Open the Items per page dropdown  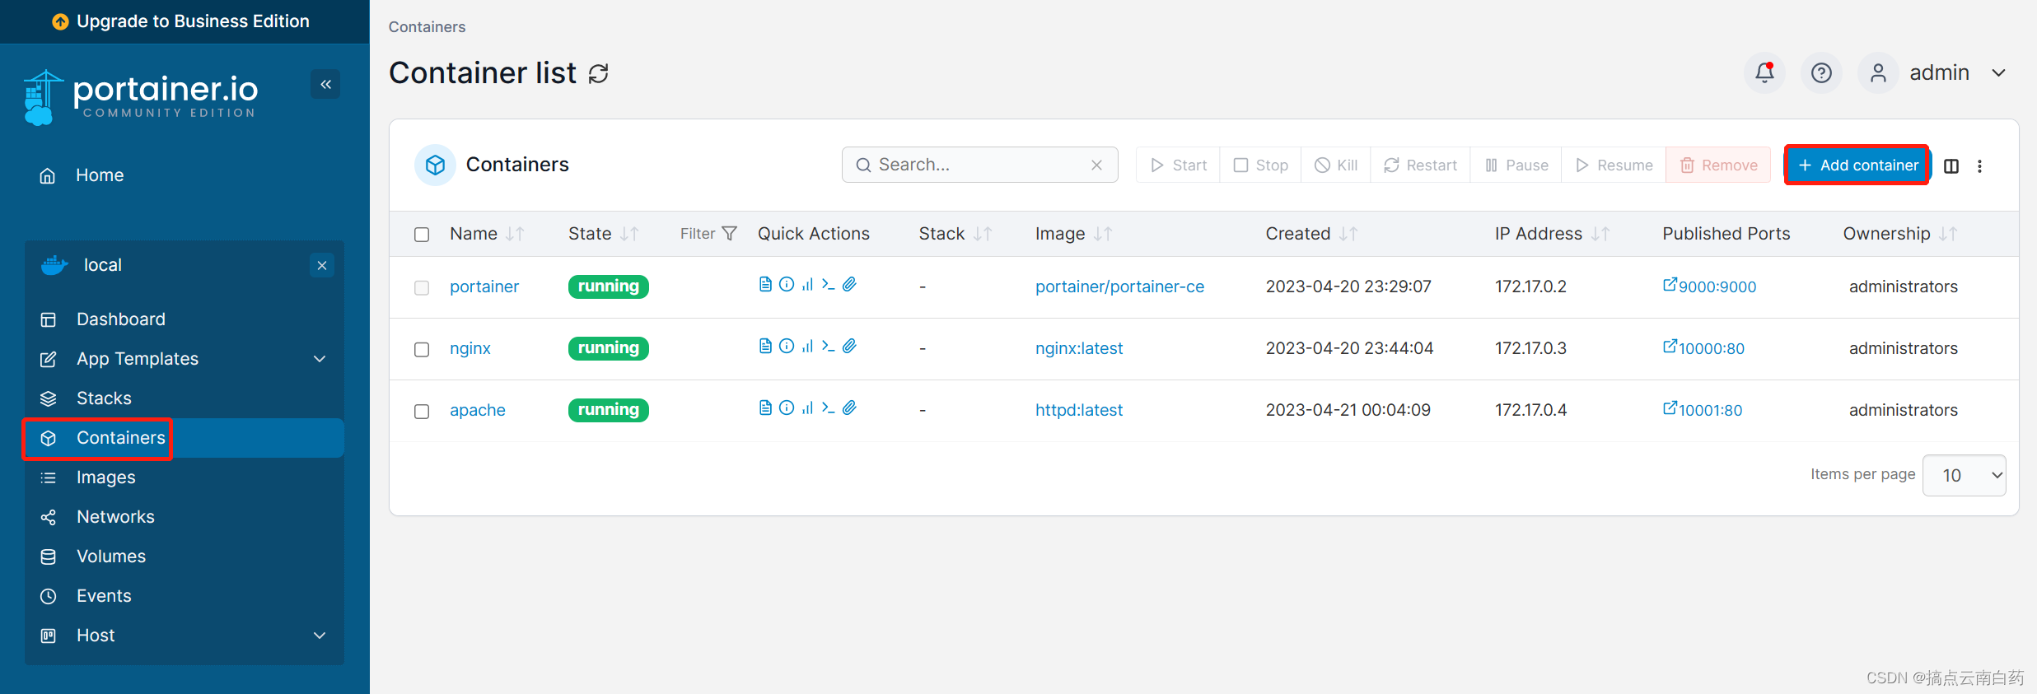(x=1965, y=475)
